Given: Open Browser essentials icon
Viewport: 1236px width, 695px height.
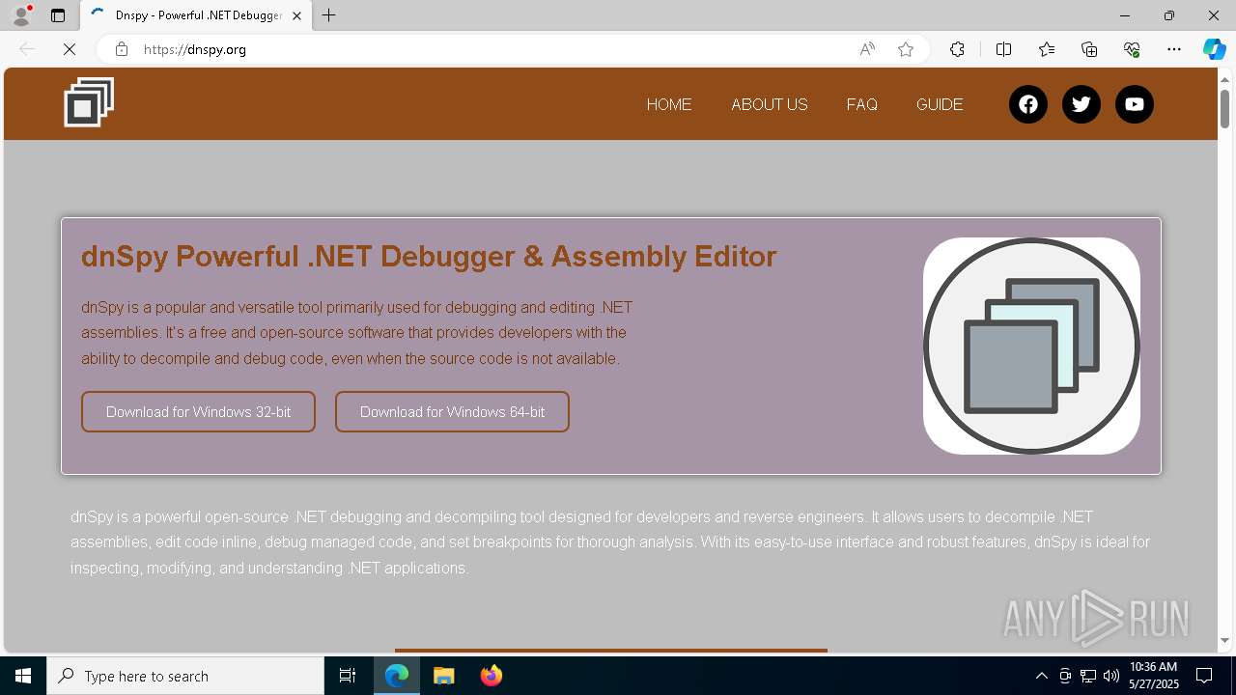Looking at the screenshot, I should click(x=1132, y=49).
